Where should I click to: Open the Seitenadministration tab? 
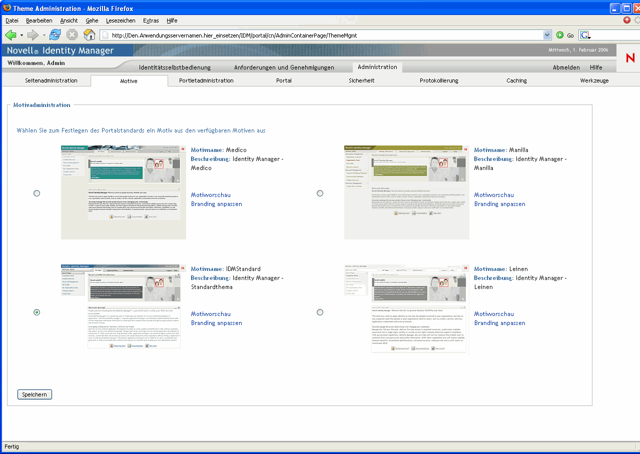click(51, 80)
